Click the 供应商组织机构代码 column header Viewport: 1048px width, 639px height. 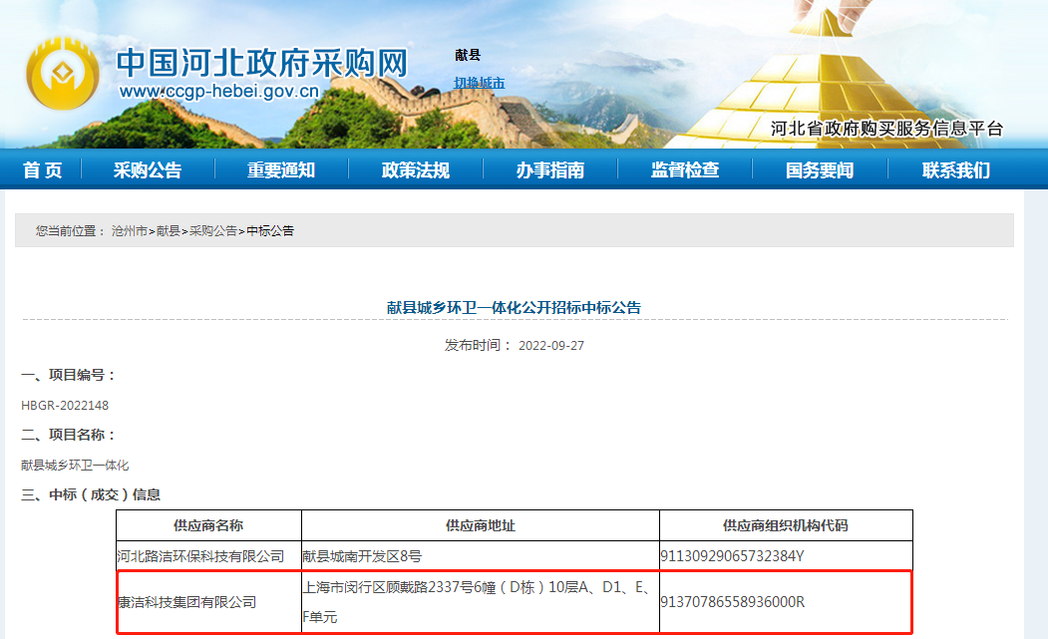pyautogui.click(x=786, y=525)
